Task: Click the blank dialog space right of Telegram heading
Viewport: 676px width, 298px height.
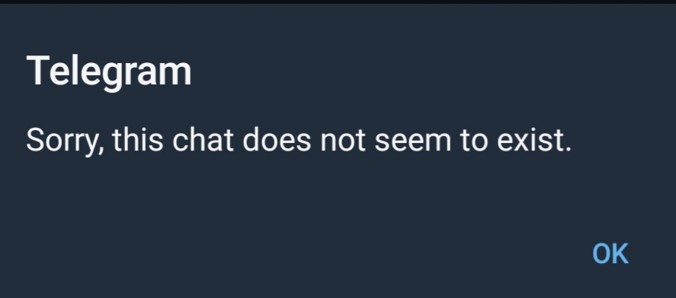Action: (x=431, y=71)
